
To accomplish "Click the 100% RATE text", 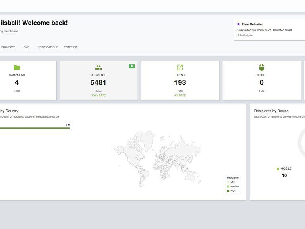I will 98,95.
